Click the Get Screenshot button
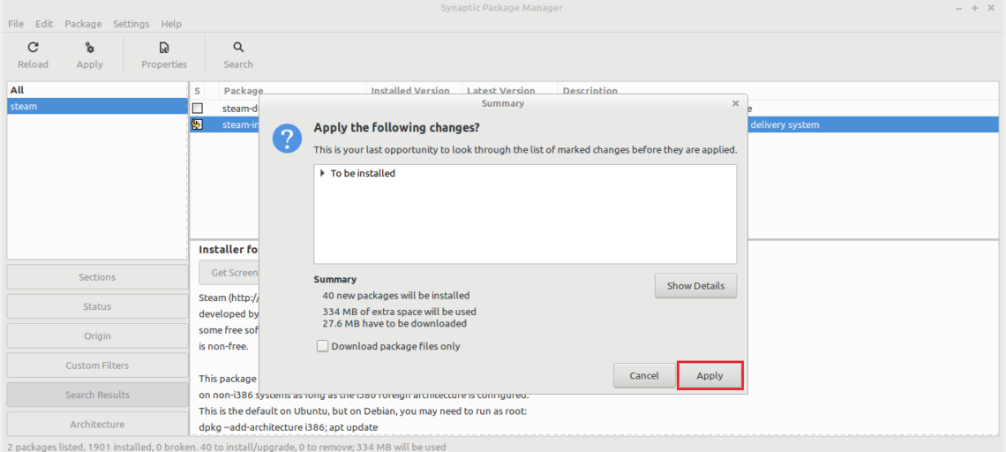This screenshot has width=1006, height=452. click(x=229, y=273)
